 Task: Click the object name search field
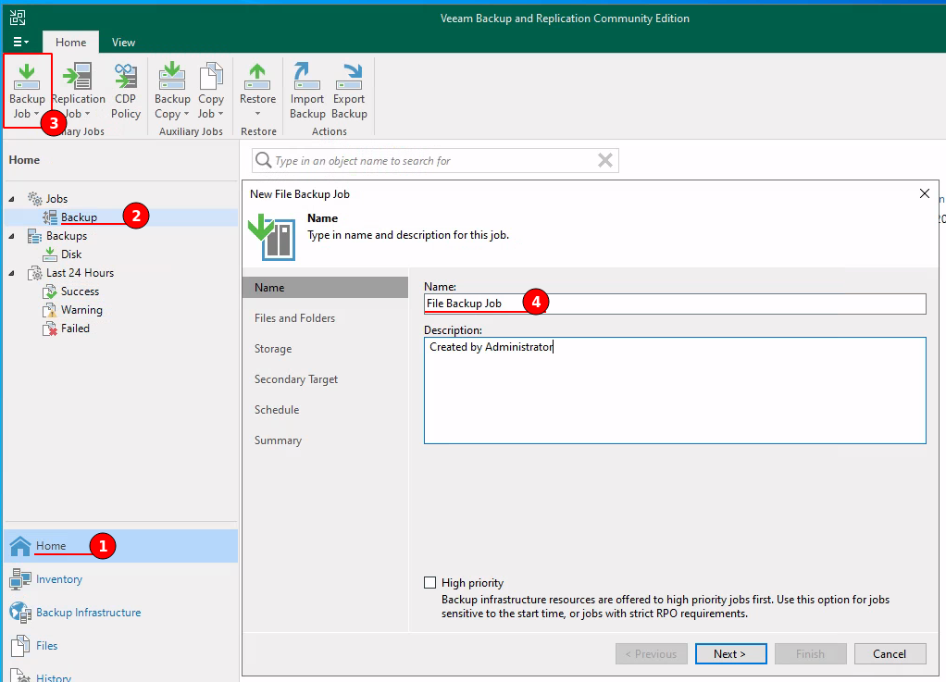[433, 160]
